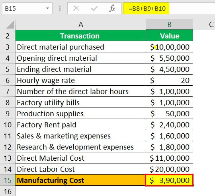This screenshot has width=215, height=196.
Task: Select row 15 header
Action: pos(8,180)
